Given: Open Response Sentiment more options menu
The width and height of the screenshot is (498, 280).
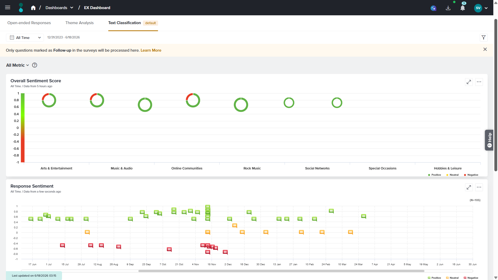Looking at the screenshot, I should [479, 187].
